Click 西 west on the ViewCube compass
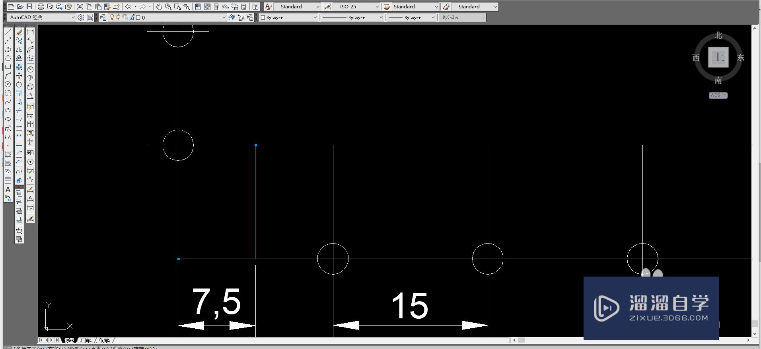 click(x=696, y=58)
